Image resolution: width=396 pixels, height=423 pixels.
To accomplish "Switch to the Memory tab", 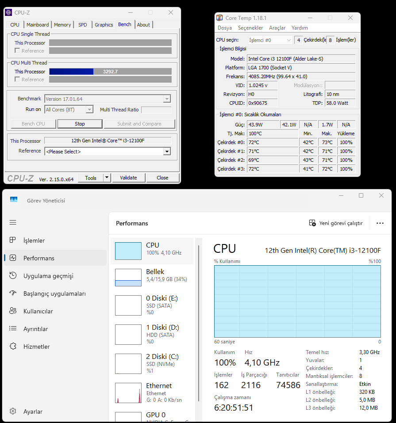I will point(62,25).
